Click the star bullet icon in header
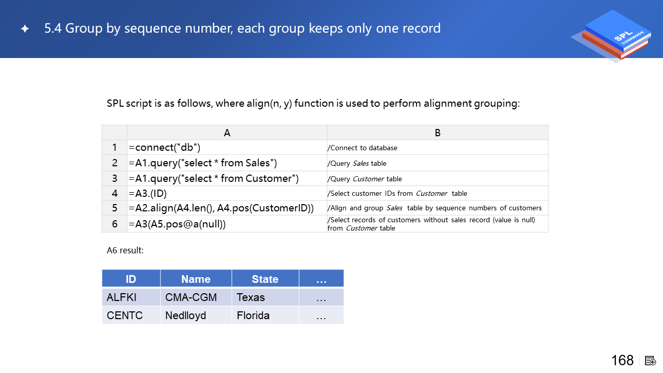Viewport: 663px width, 373px height. 25,29
